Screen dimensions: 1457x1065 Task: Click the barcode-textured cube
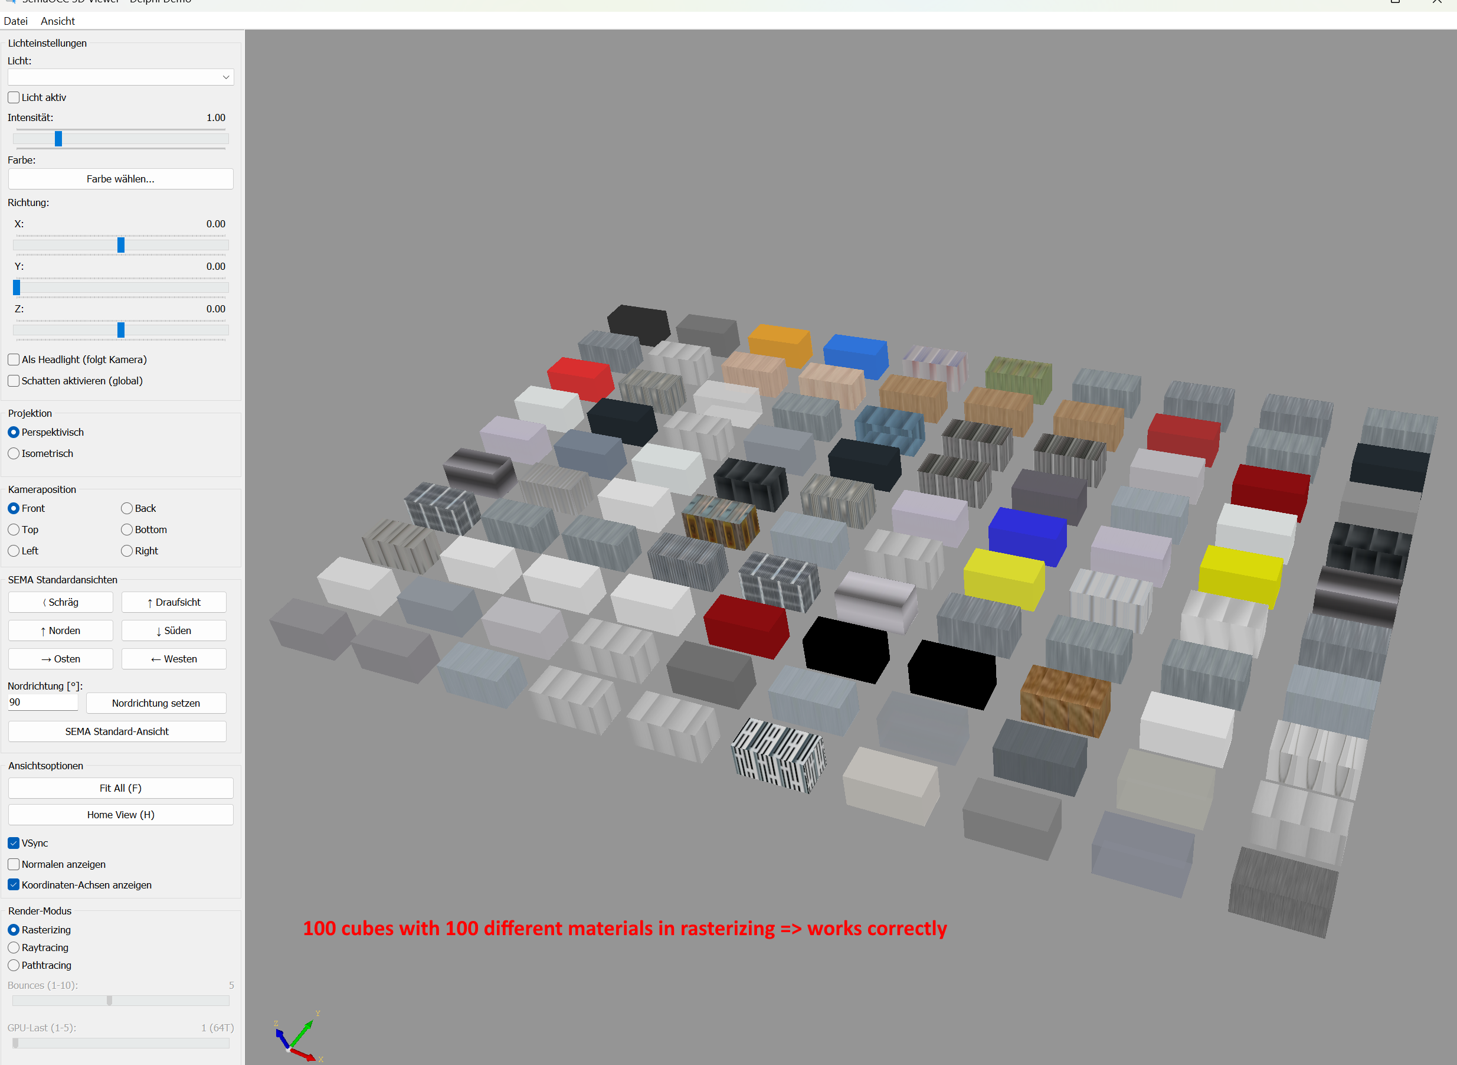778,756
